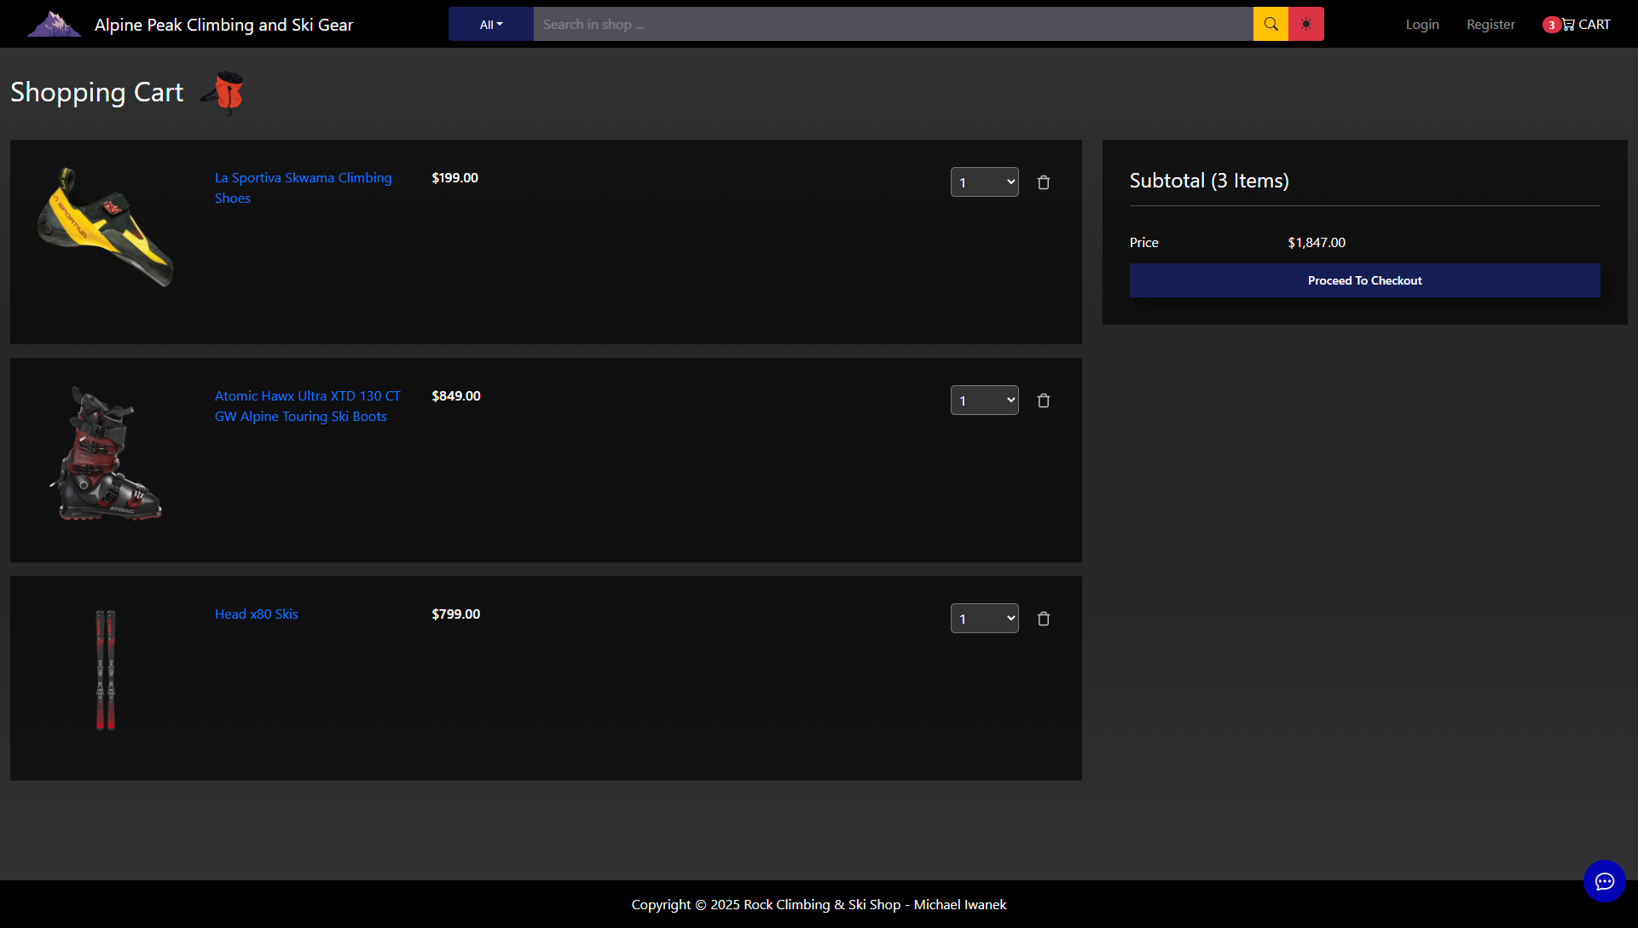Image resolution: width=1638 pixels, height=928 pixels.
Task: Toggle light theme with the sun icon
Action: (x=1306, y=24)
